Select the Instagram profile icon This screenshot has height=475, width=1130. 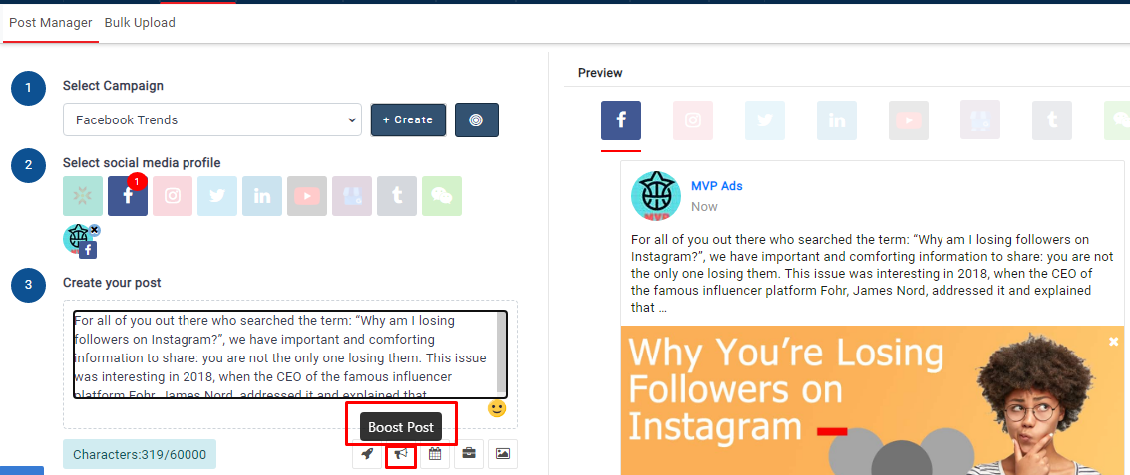click(x=173, y=196)
